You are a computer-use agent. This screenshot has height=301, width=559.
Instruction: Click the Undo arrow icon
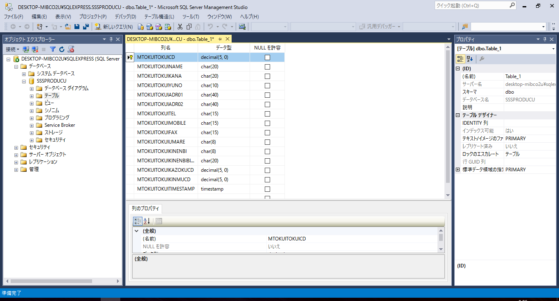click(210, 27)
